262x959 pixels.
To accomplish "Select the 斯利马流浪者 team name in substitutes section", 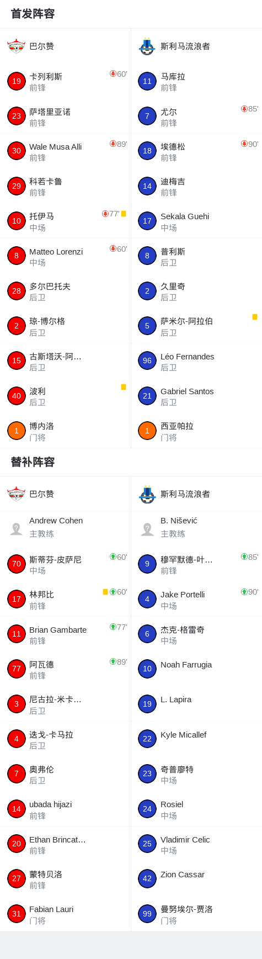I will click(185, 494).
